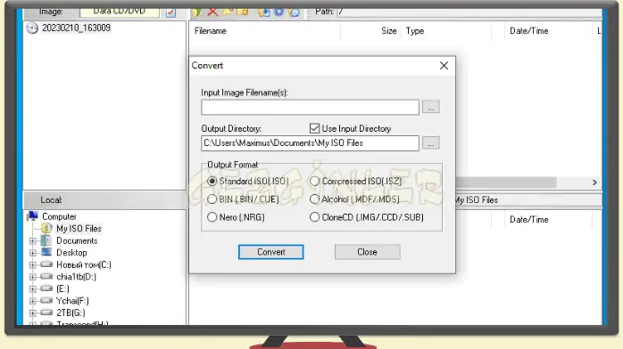
Task: Click the Documents folder icon in the tree
Action: (x=46, y=240)
